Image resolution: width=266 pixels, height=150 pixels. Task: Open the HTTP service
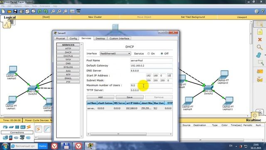(68, 49)
